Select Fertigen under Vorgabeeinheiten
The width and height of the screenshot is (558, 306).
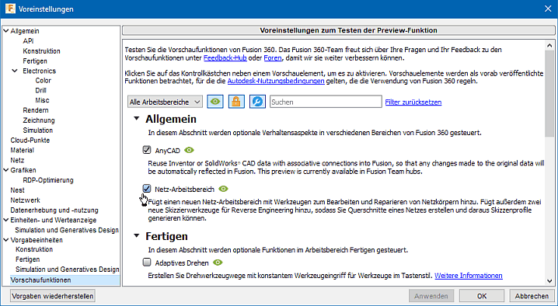[x=27, y=259]
